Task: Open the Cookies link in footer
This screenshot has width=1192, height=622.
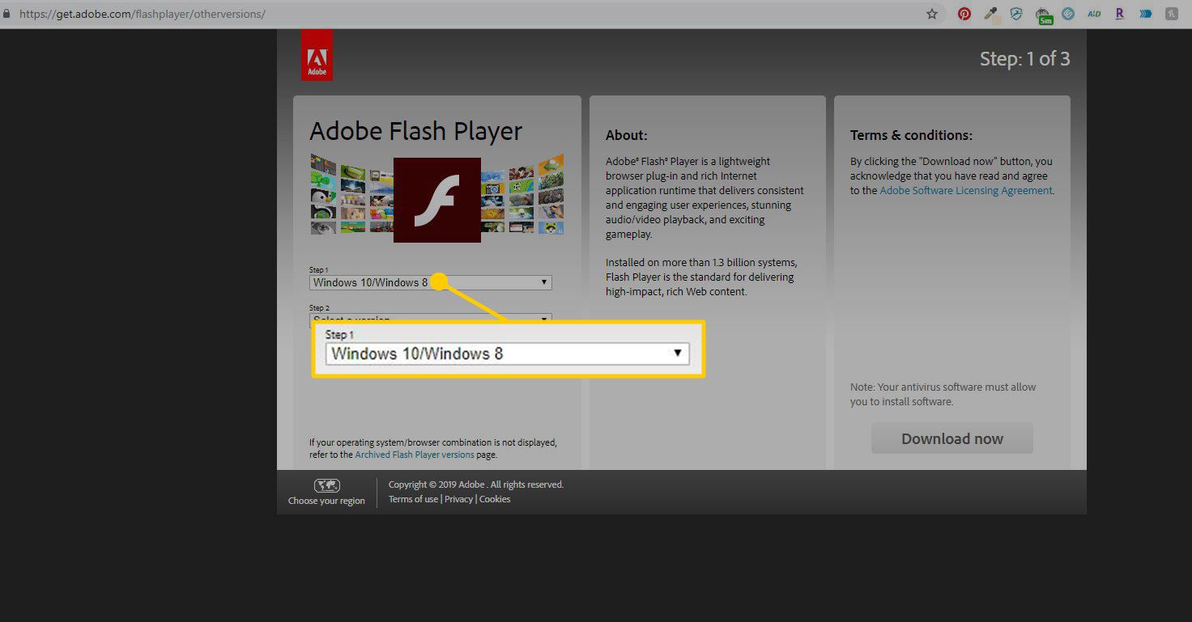Action: 495,499
